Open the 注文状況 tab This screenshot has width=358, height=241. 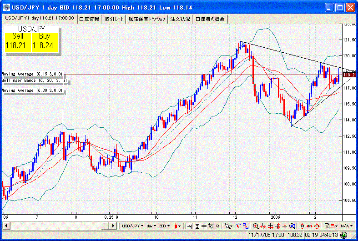181,19
